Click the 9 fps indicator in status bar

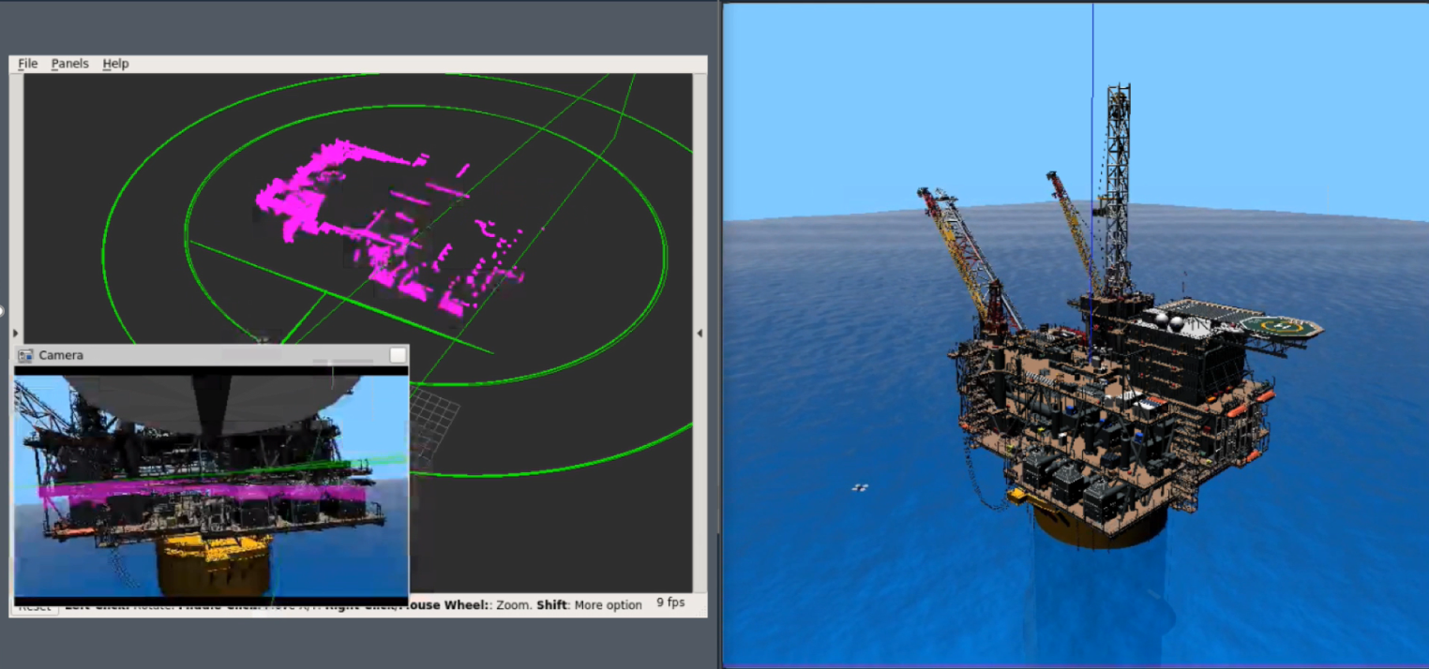click(669, 603)
